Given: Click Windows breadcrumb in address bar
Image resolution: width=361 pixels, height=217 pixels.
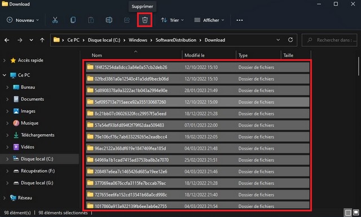Looking at the screenshot, I should pyautogui.click(x=138, y=40).
